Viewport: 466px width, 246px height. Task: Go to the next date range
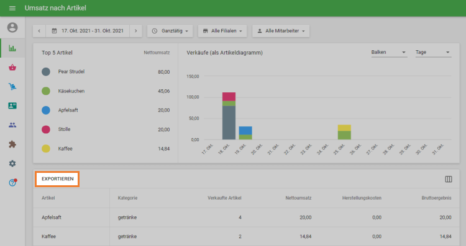[136, 31]
